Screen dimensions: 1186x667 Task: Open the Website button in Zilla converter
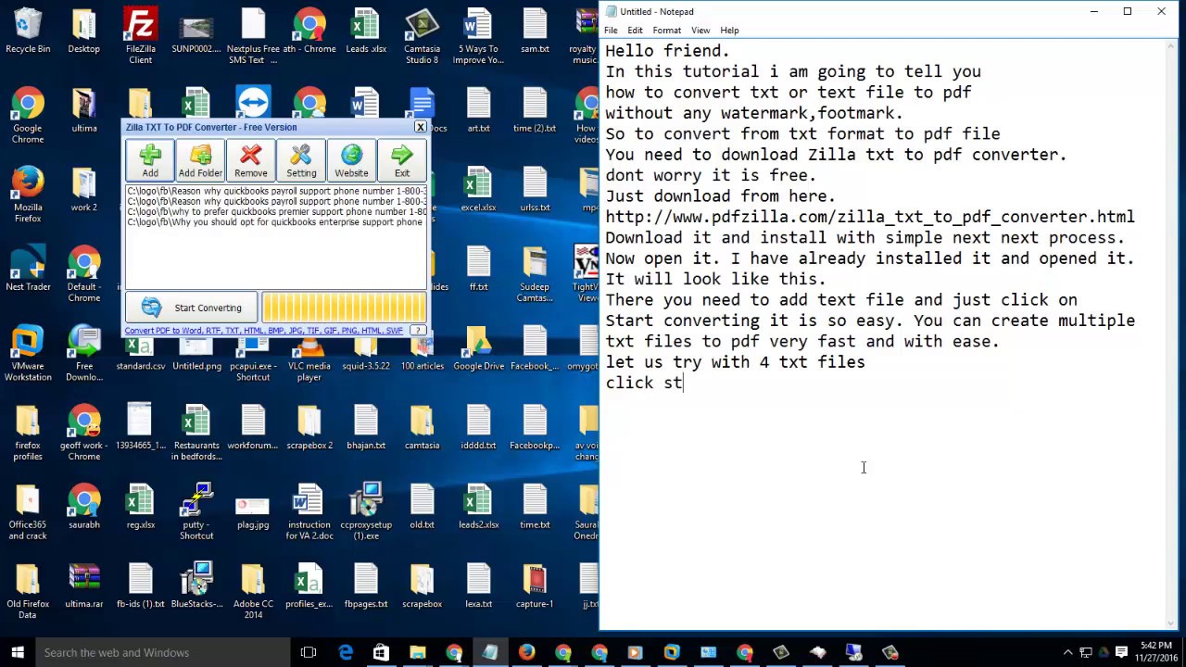click(x=351, y=160)
